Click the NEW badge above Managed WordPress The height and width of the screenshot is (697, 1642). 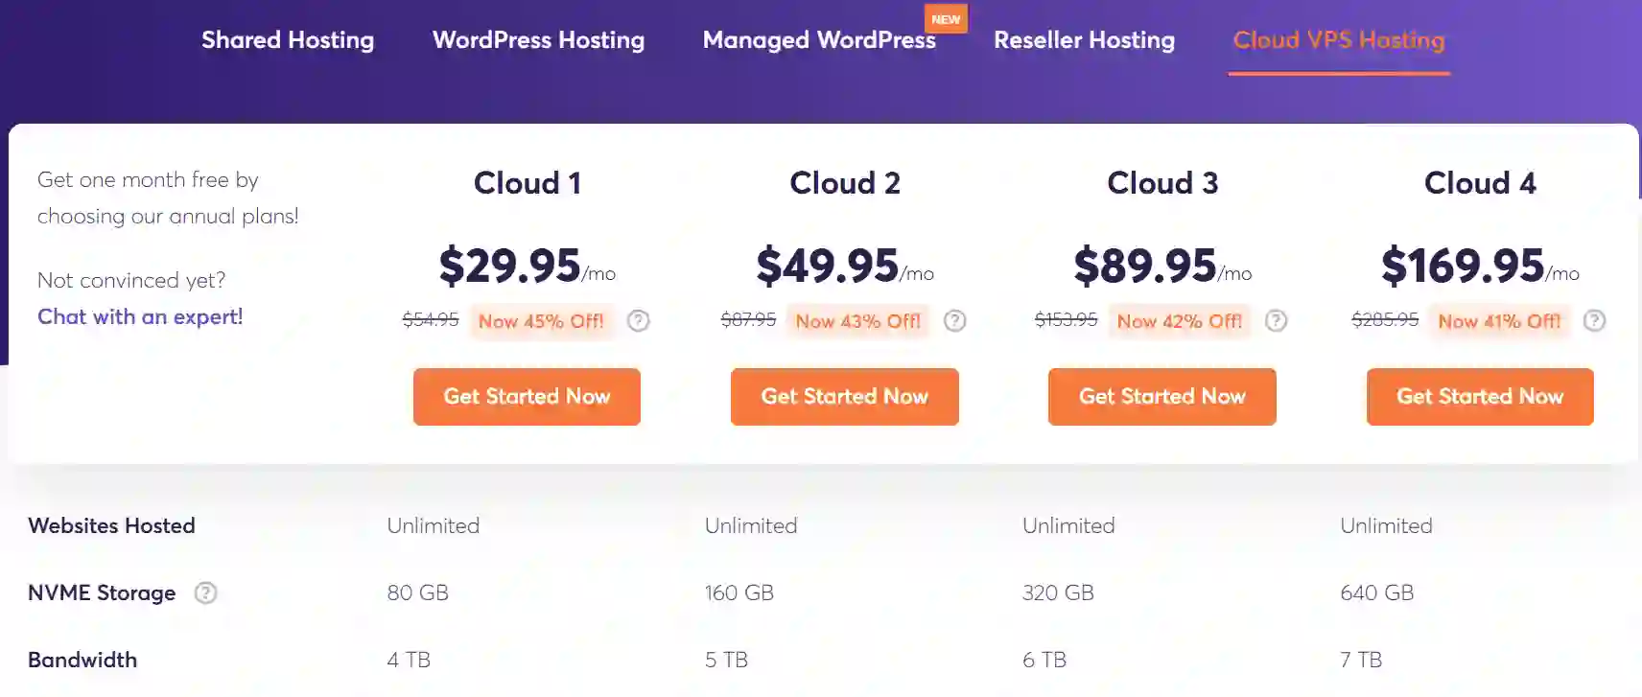pyautogui.click(x=947, y=17)
